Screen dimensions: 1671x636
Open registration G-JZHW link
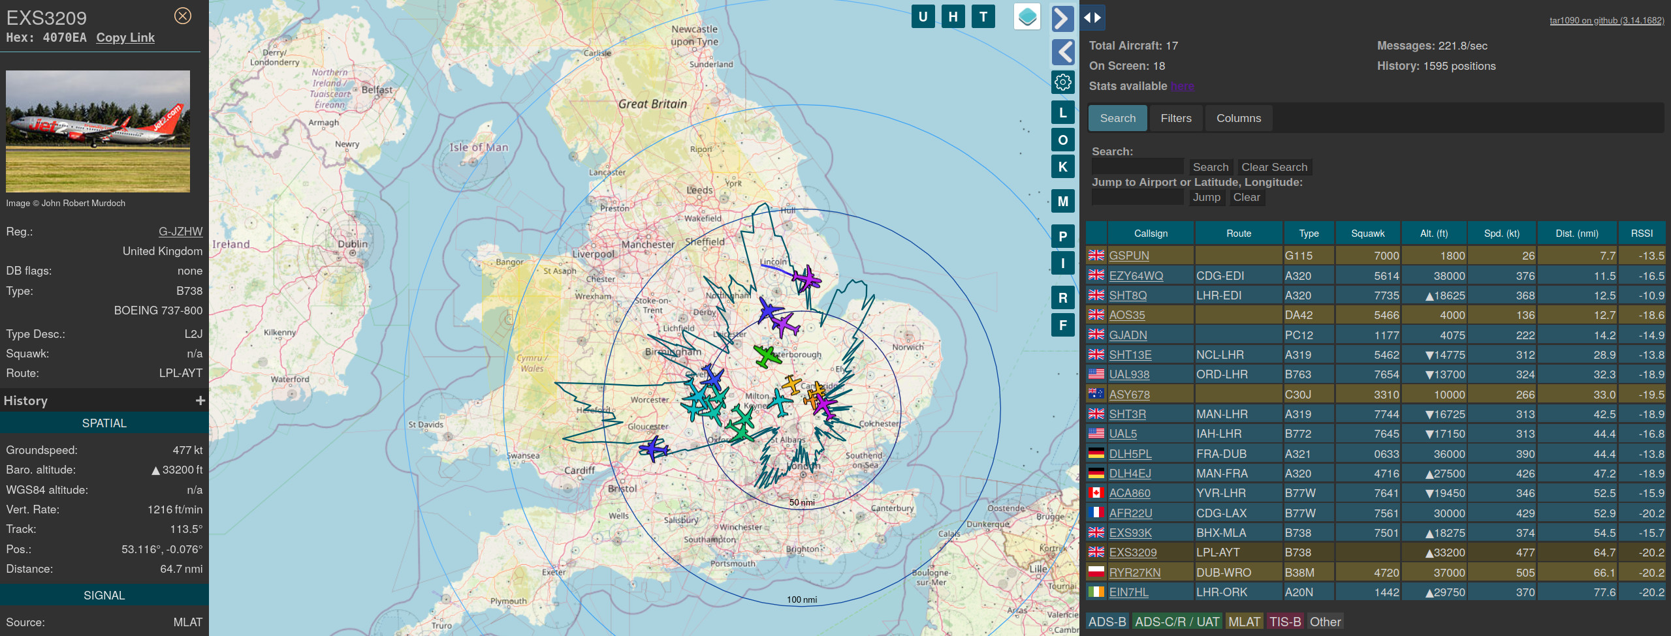[180, 232]
